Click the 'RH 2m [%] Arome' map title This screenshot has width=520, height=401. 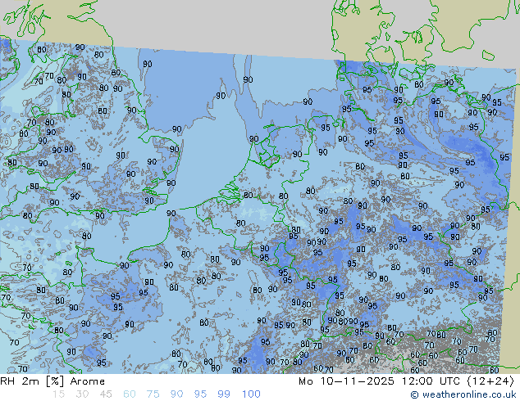52,381
